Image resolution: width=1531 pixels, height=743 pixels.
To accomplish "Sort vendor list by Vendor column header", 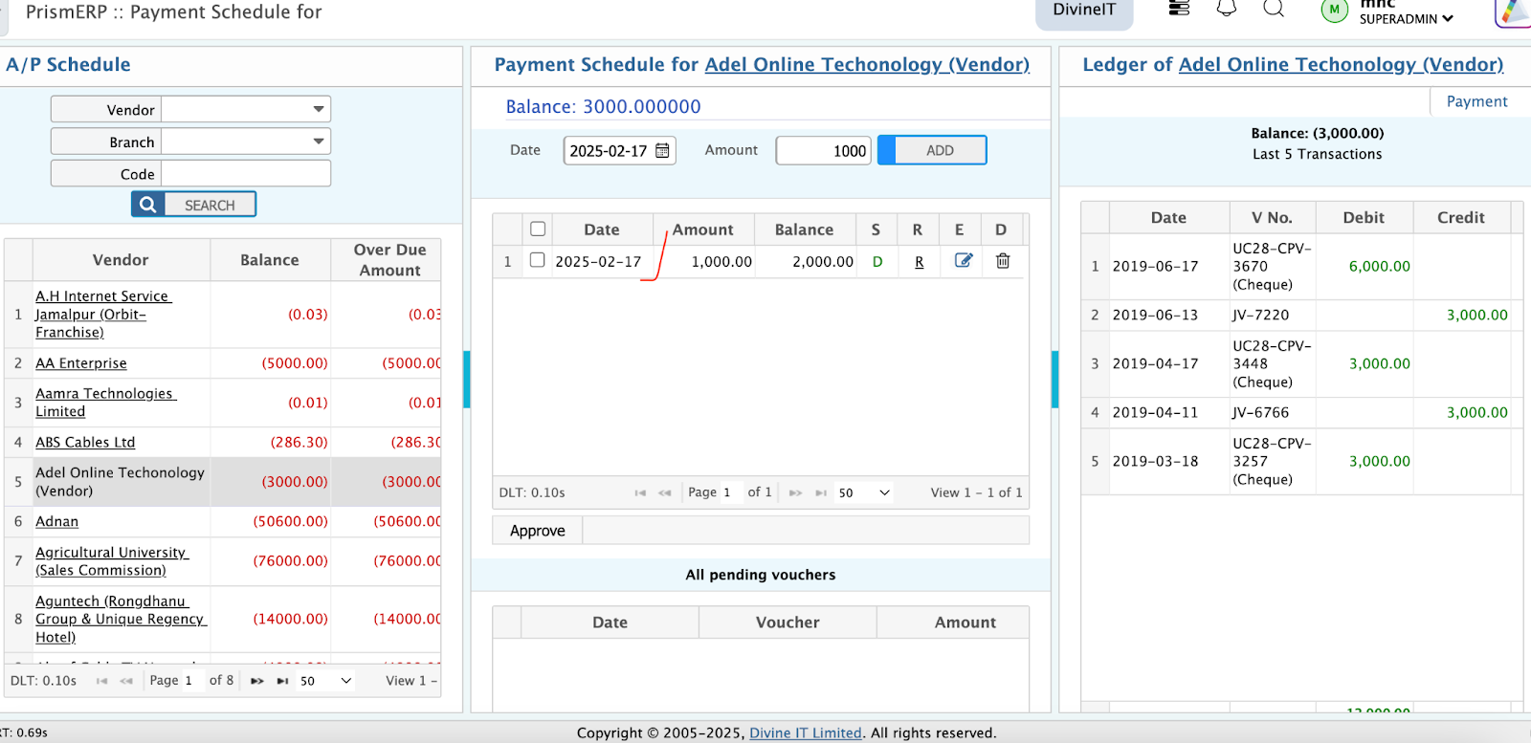I will click(x=121, y=260).
